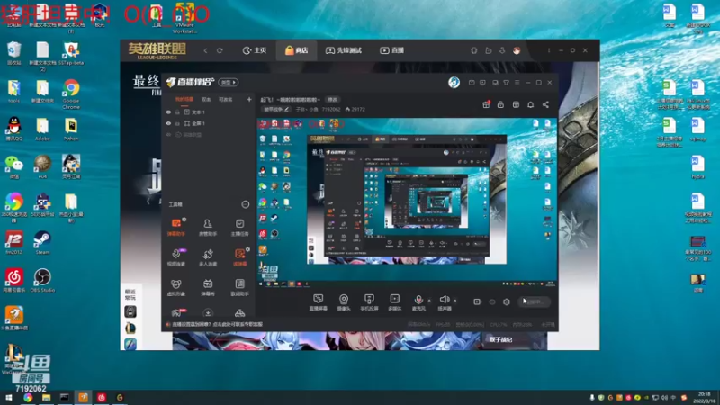Toggle visibility eye of 文本 1 source

pyautogui.click(x=168, y=112)
